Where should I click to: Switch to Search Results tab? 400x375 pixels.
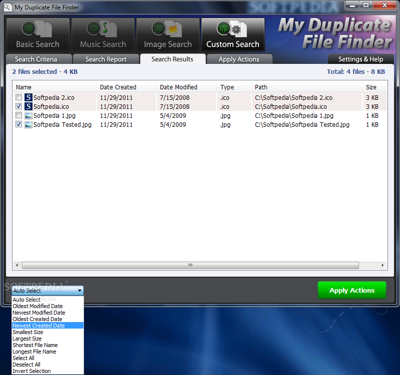pyautogui.click(x=172, y=59)
